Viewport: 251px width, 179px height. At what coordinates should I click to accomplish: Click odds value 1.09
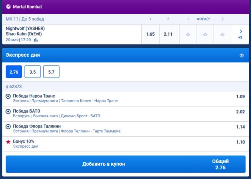240,96
